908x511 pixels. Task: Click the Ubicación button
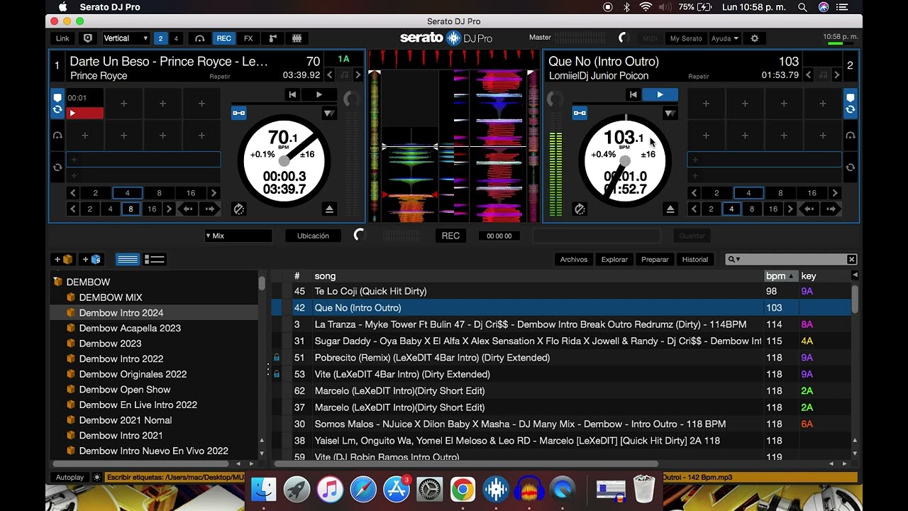tap(313, 236)
